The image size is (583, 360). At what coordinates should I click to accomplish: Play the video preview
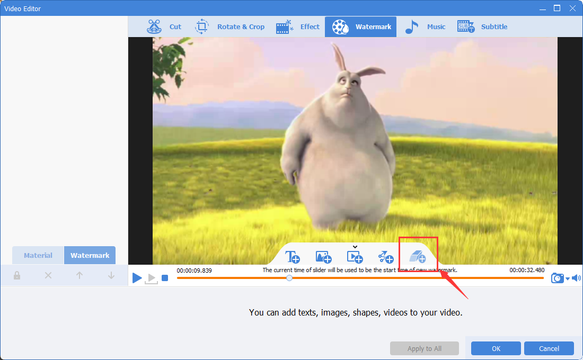click(137, 278)
